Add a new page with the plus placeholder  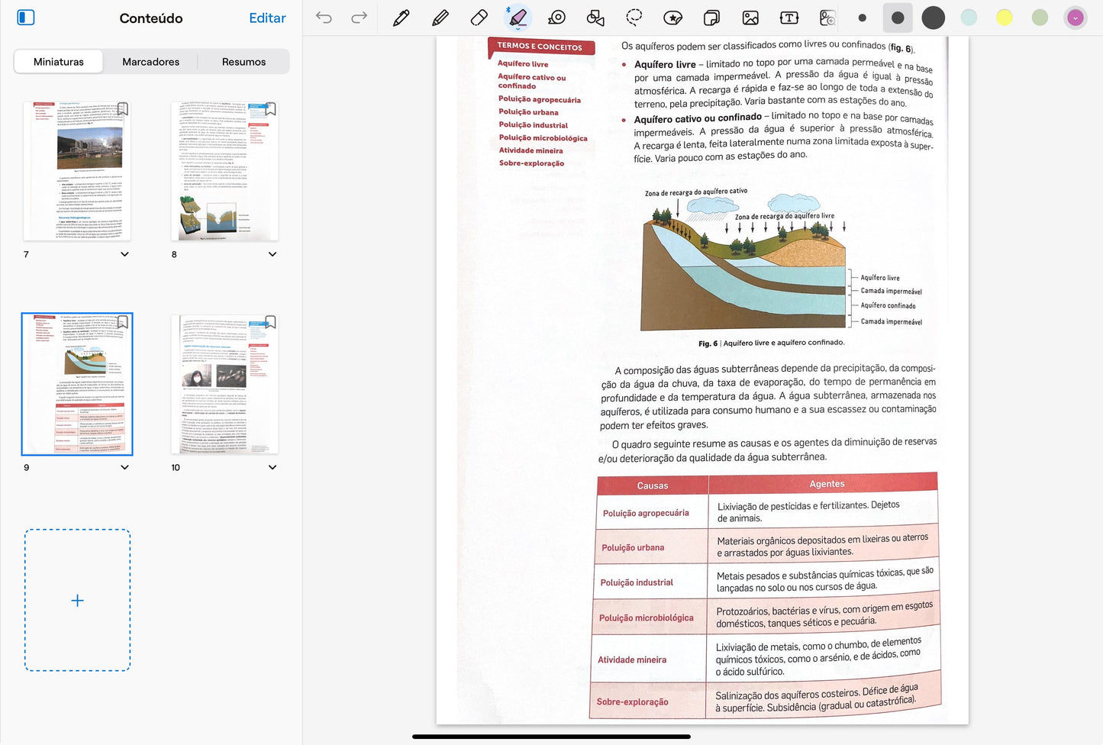point(77,601)
